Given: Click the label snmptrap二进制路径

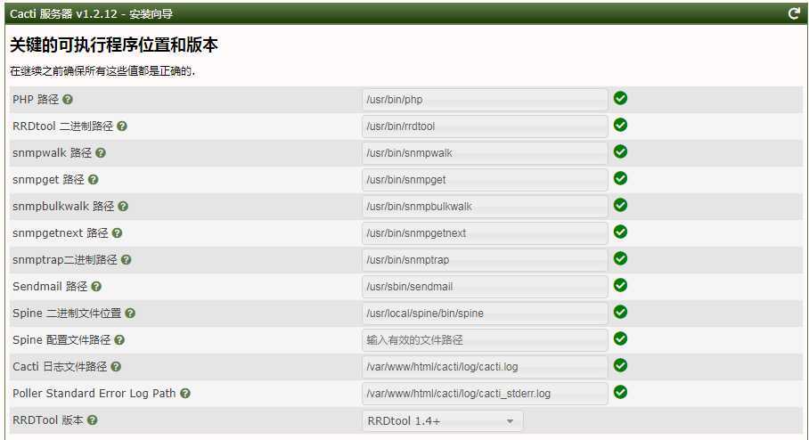Looking at the screenshot, I should (65, 260).
